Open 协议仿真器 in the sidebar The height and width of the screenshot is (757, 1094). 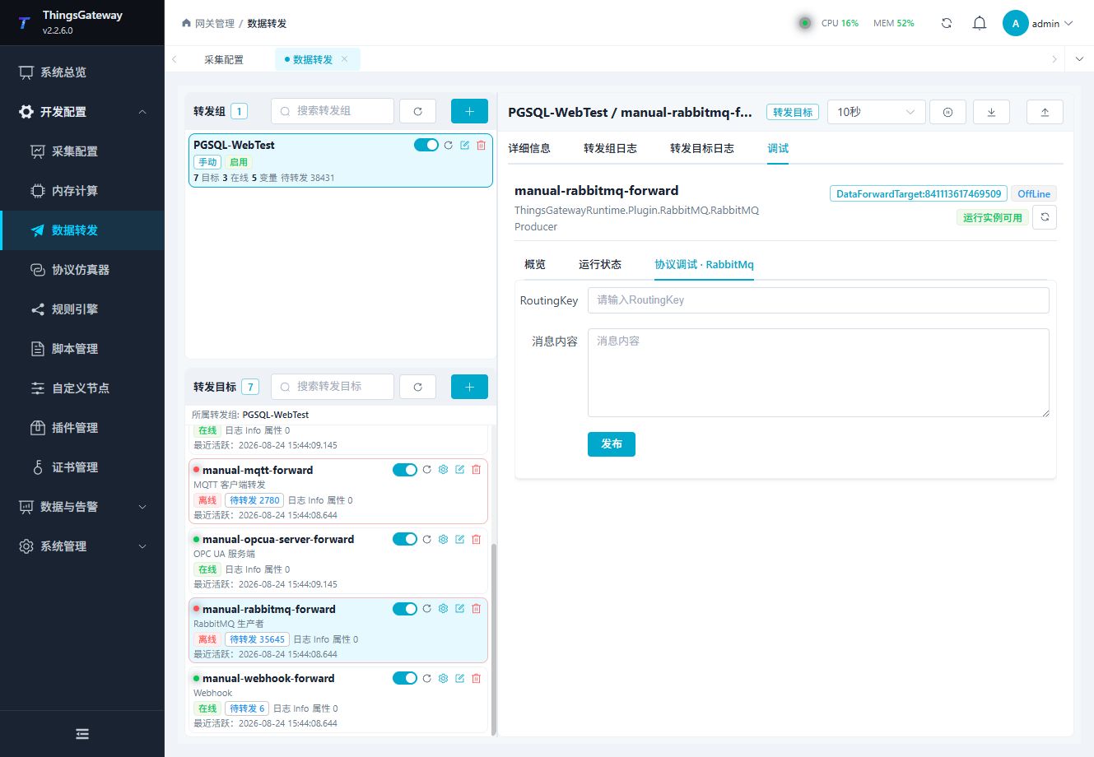(82, 270)
